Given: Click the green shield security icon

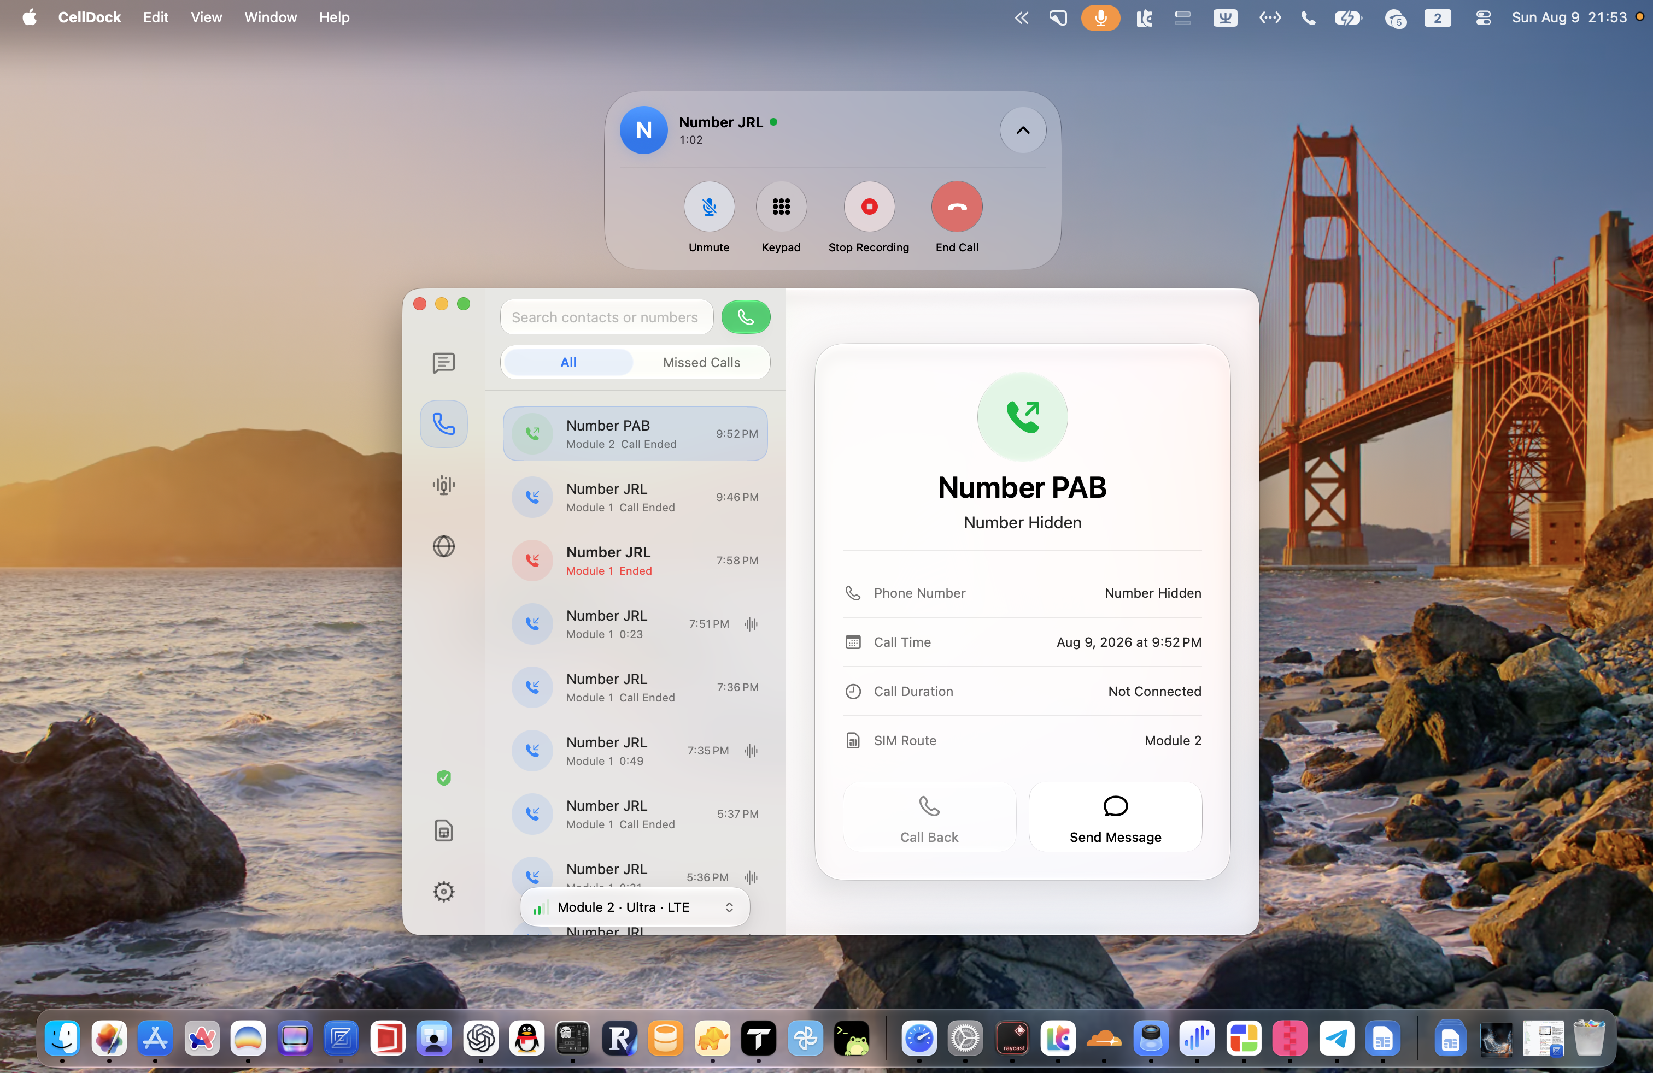Looking at the screenshot, I should coord(444,778).
